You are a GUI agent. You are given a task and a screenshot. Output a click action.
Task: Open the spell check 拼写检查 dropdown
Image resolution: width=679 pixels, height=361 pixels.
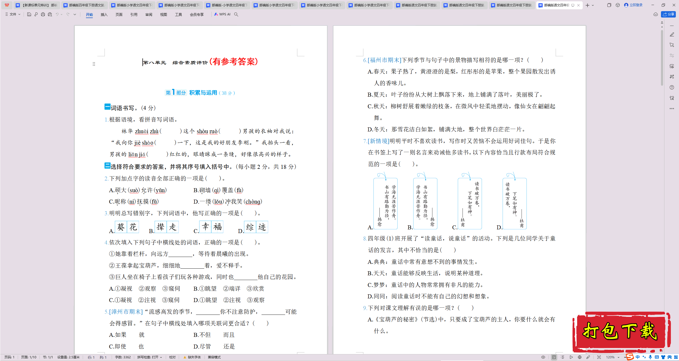tap(150, 357)
